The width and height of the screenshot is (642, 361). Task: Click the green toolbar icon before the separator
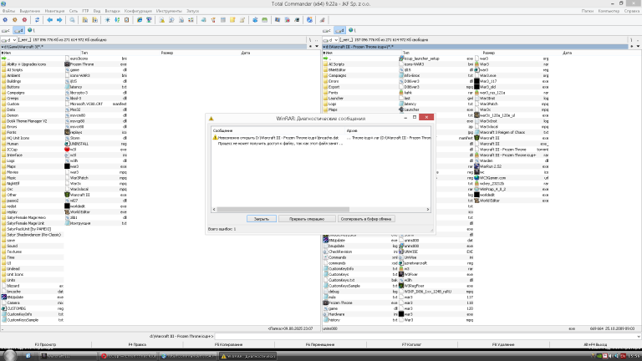[x=264, y=20]
